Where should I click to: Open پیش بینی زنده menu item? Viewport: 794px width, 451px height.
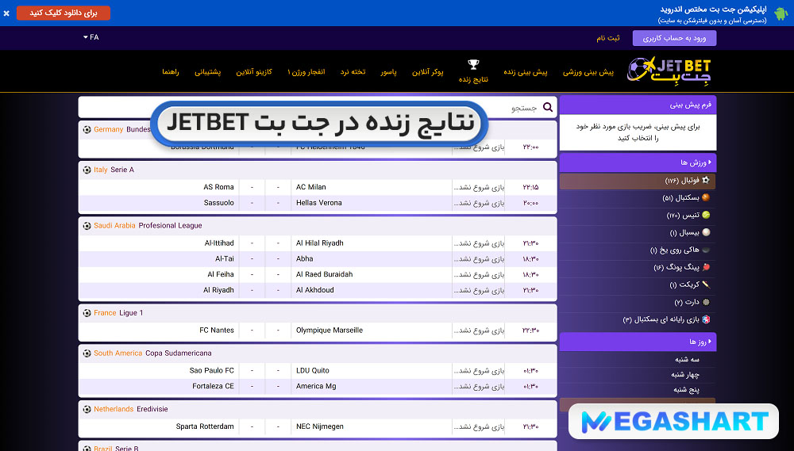coord(525,72)
